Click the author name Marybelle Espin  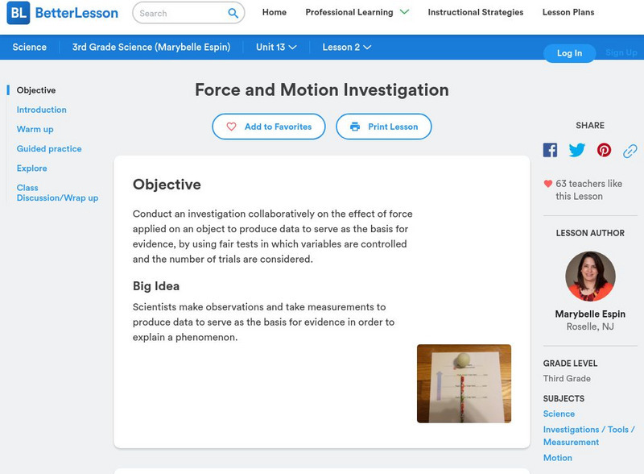point(590,314)
